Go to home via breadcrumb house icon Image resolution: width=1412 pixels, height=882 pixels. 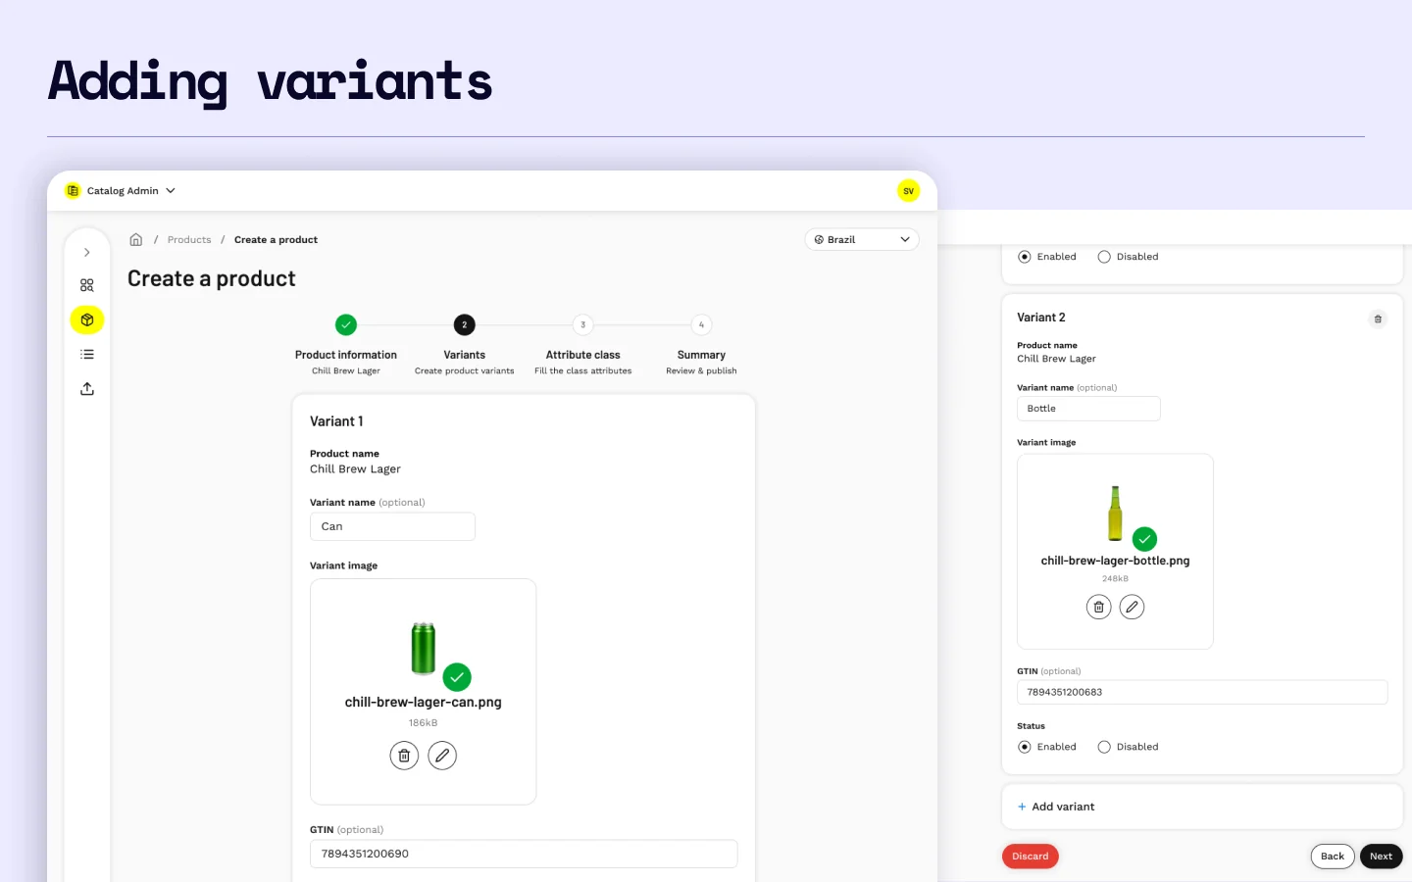136,240
